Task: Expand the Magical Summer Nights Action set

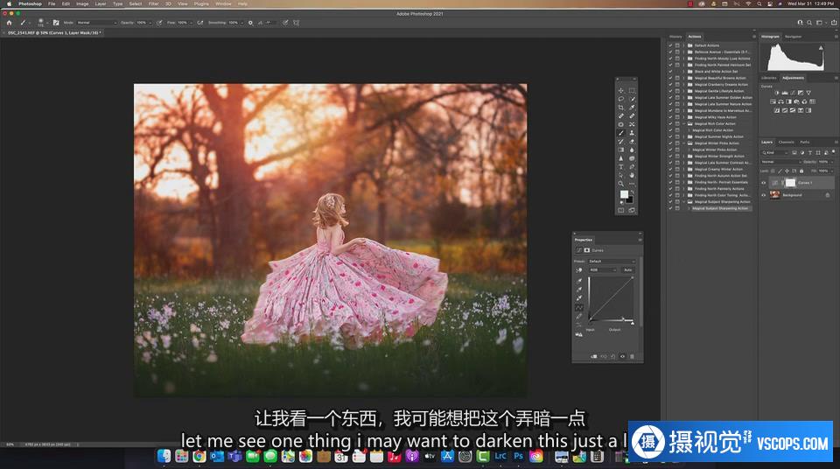Action: (683, 136)
